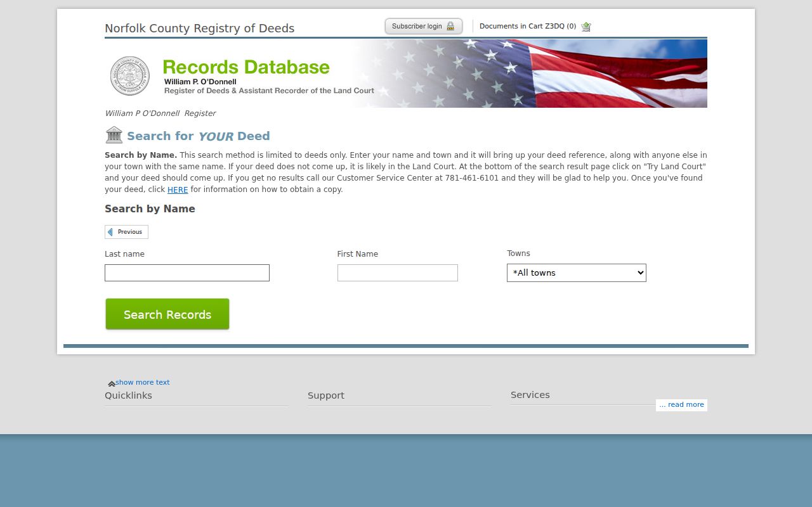The width and height of the screenshot is (812, 507).
Task: Open Documents in Cart Z3DQ link
Action: (x=528, y=26)
